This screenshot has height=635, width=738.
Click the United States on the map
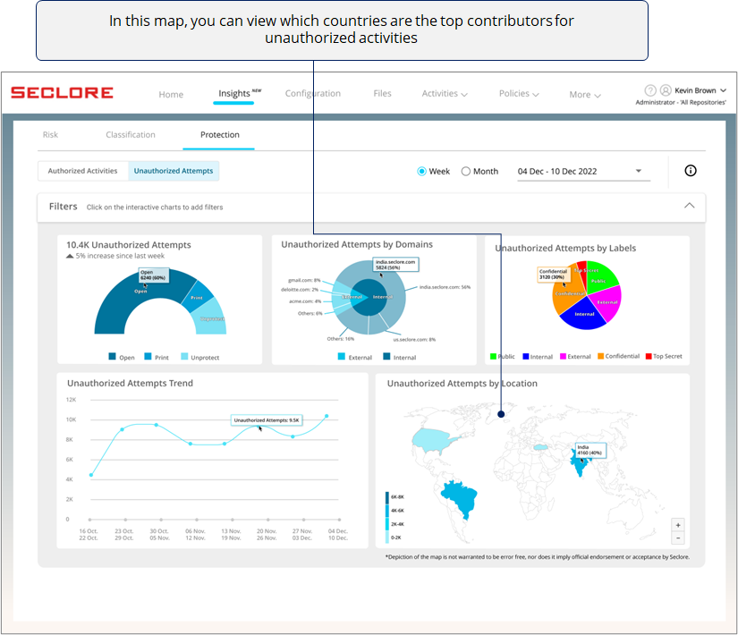click(x=433, y=440)
